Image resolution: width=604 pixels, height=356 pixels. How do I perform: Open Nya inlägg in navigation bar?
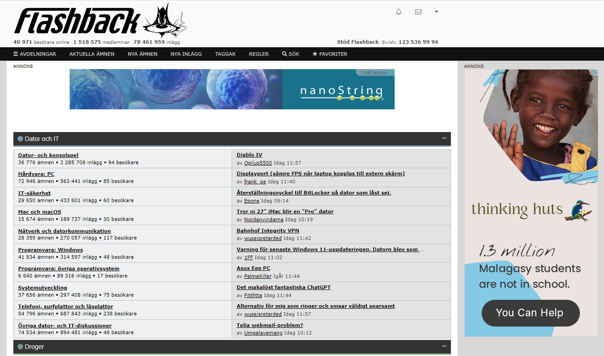[x=186, y=54]
